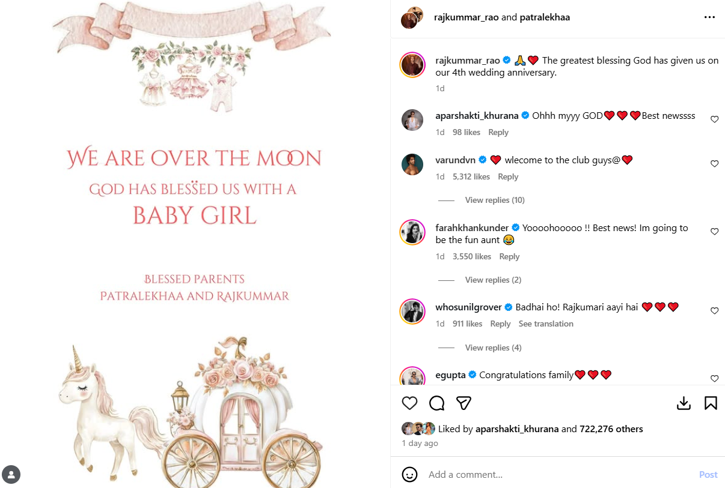Open farahkhankunder's profile picture
The image size is (725, 488).
(x=413, y=232)
